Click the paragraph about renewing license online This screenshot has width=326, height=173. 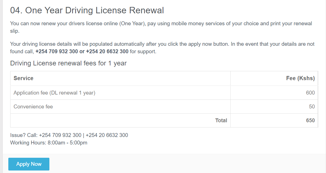click(161, 24)
